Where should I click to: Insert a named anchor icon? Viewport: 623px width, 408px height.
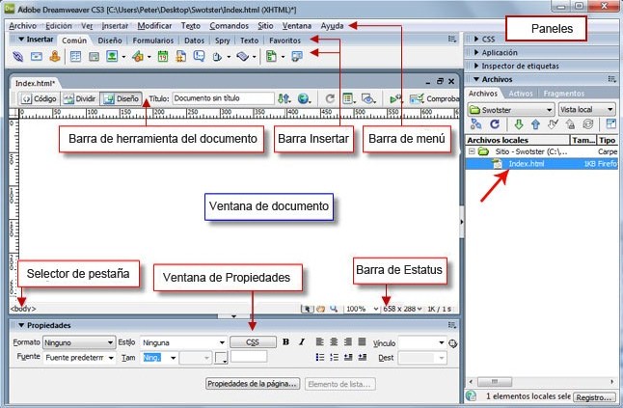pos(55,56)
